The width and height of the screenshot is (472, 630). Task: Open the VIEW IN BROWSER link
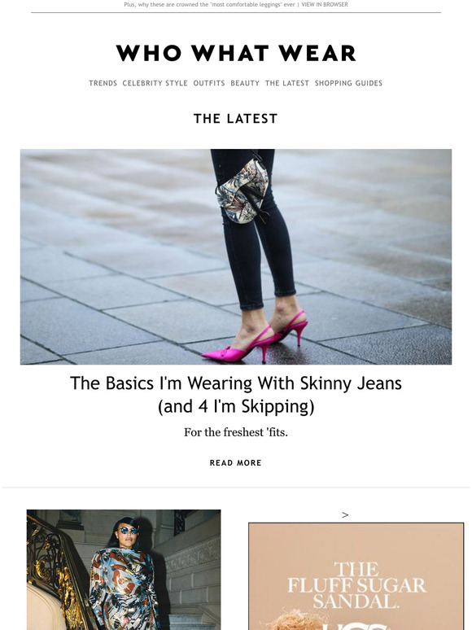click(325, 4)
